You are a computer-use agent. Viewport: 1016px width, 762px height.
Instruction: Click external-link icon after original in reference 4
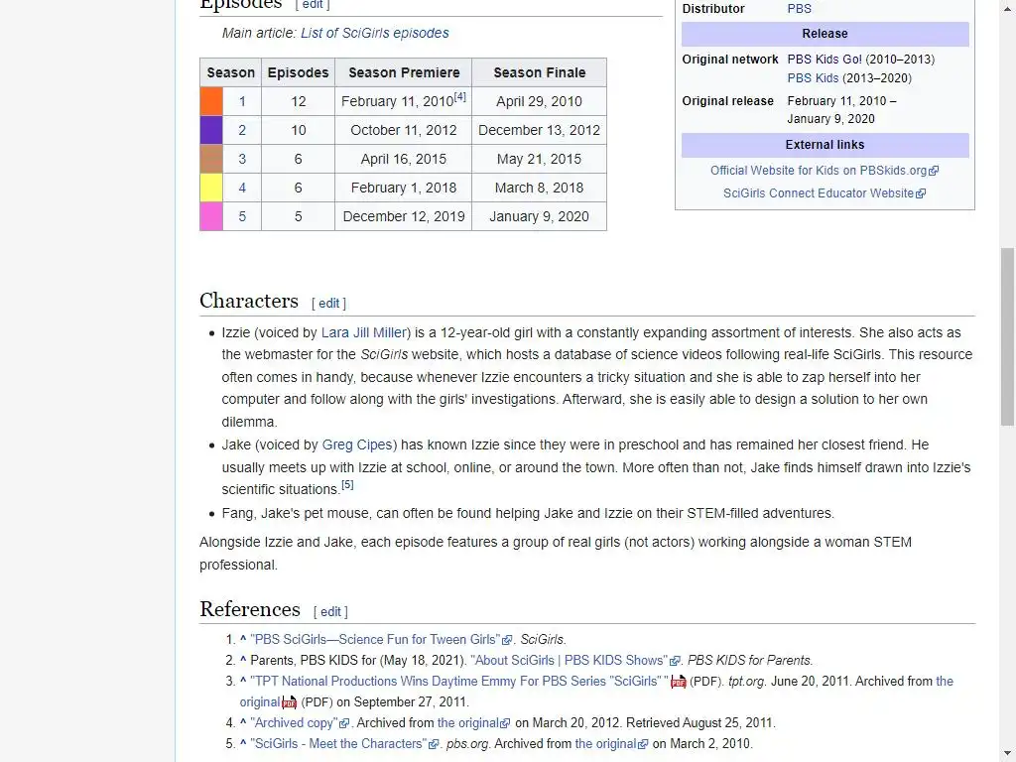[x=505, y=723]
